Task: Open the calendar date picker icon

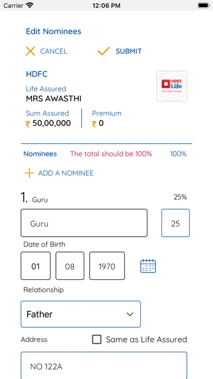Action: pyautogui.click(x=148, y=266)
